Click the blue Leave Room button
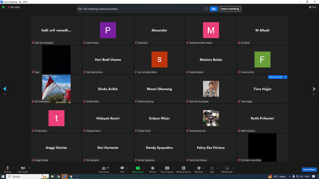This screenshot has width=319, height=179. (x=309, y=170)
